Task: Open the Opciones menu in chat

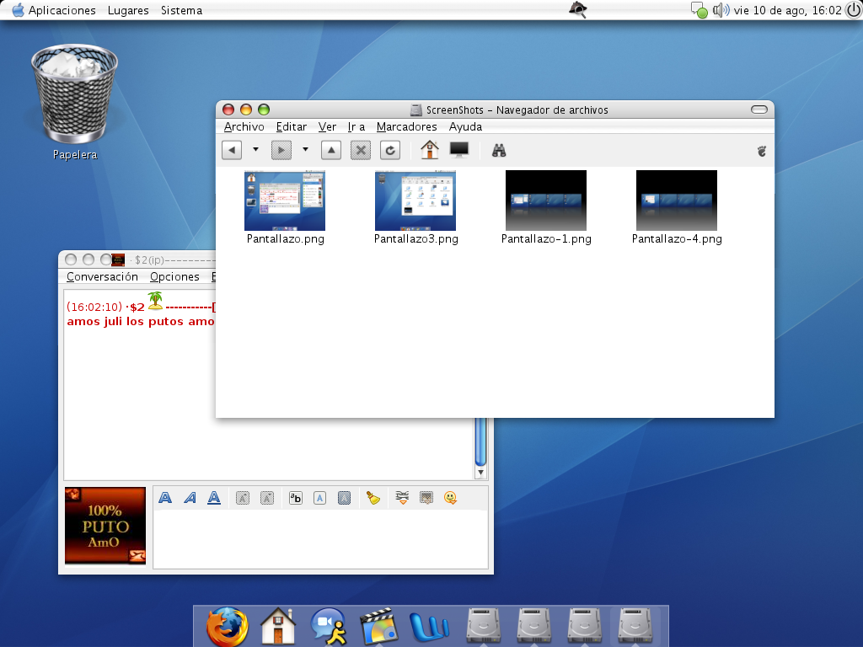Action: (174, 276)
